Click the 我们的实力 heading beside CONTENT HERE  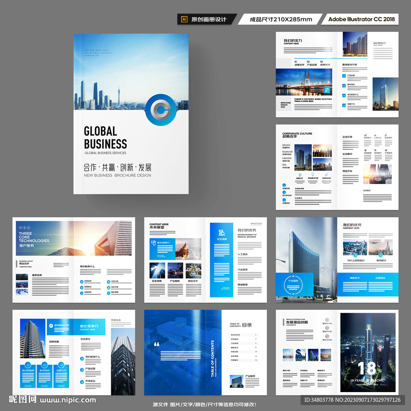click(293, 41)
